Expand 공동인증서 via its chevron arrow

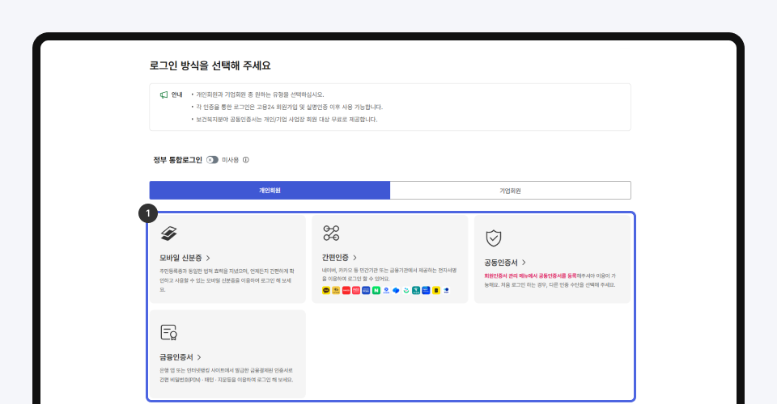pos(524,263)
